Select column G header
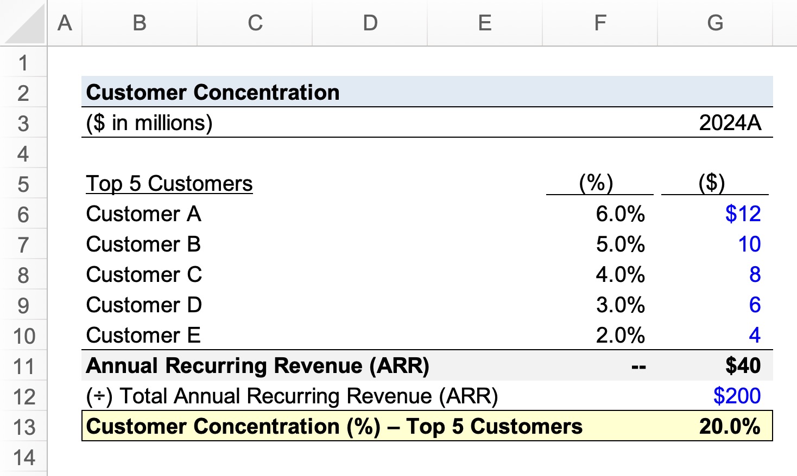The image size is (797, 476). [x=715, y=23]
